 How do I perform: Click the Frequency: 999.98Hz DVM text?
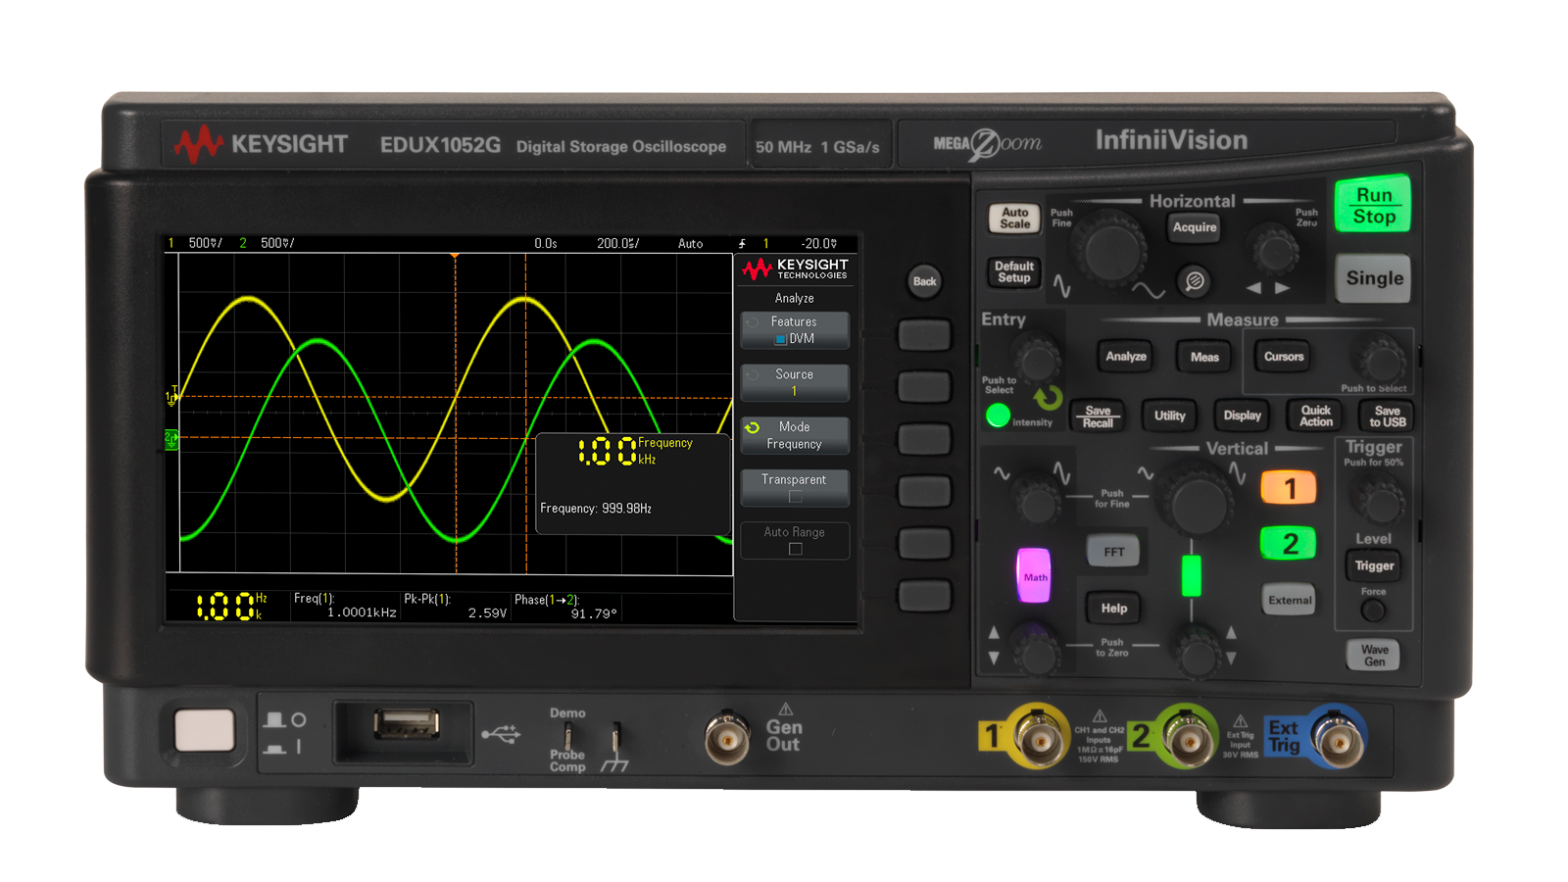pyautogui.click(x=596, y=509)
